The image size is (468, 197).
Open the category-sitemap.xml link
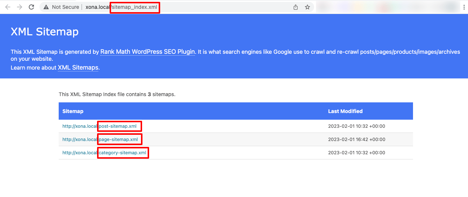pos(104,153)
